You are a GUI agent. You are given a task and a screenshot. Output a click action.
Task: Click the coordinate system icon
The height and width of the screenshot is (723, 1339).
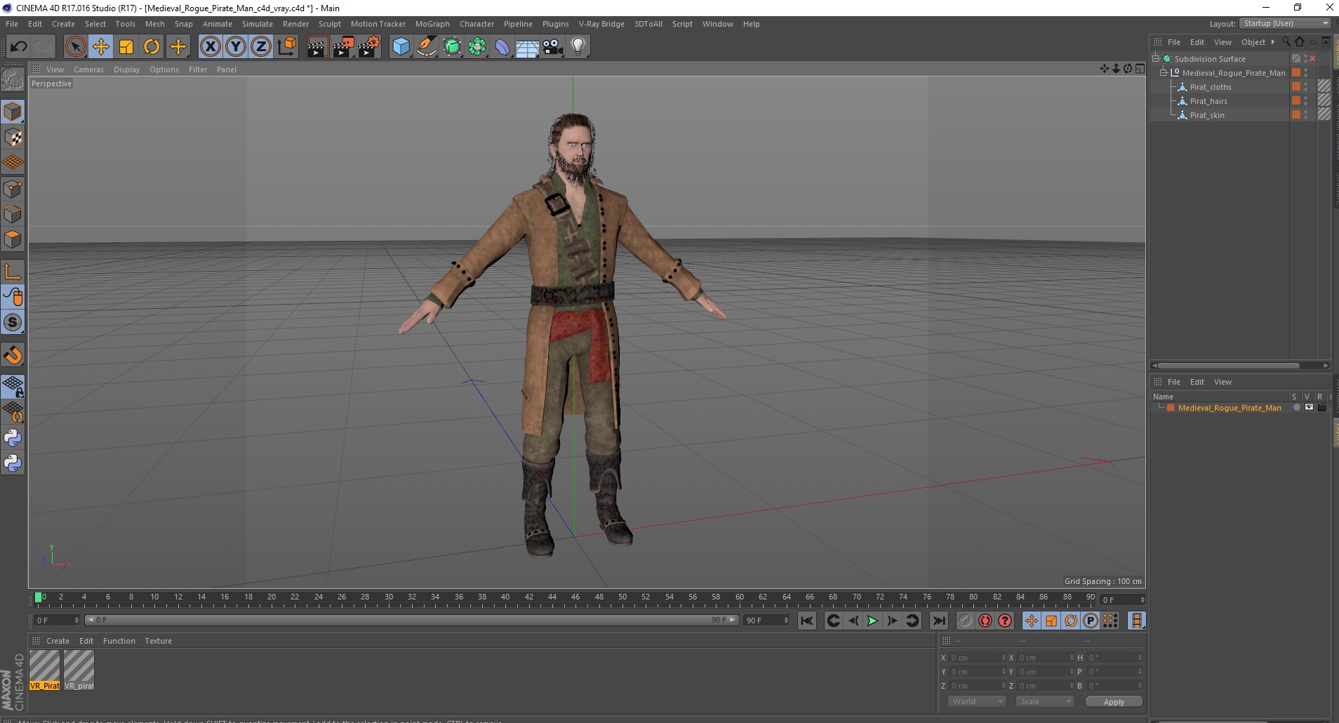(x=287, y=47)
